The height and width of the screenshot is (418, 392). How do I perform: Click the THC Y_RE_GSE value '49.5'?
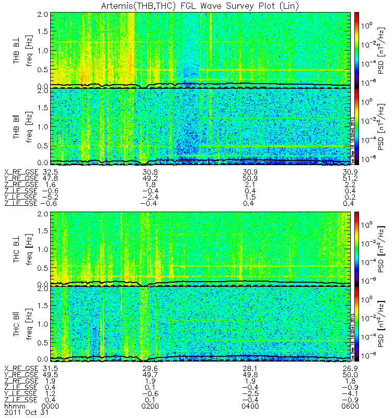coord(50,375)
